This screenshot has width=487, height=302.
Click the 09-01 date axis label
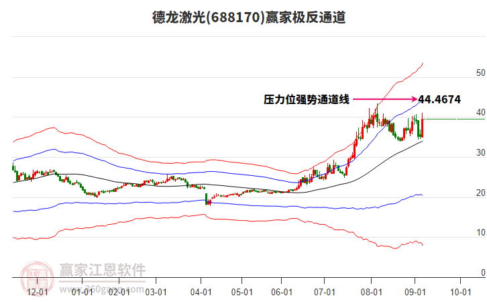tap(415, 293)
